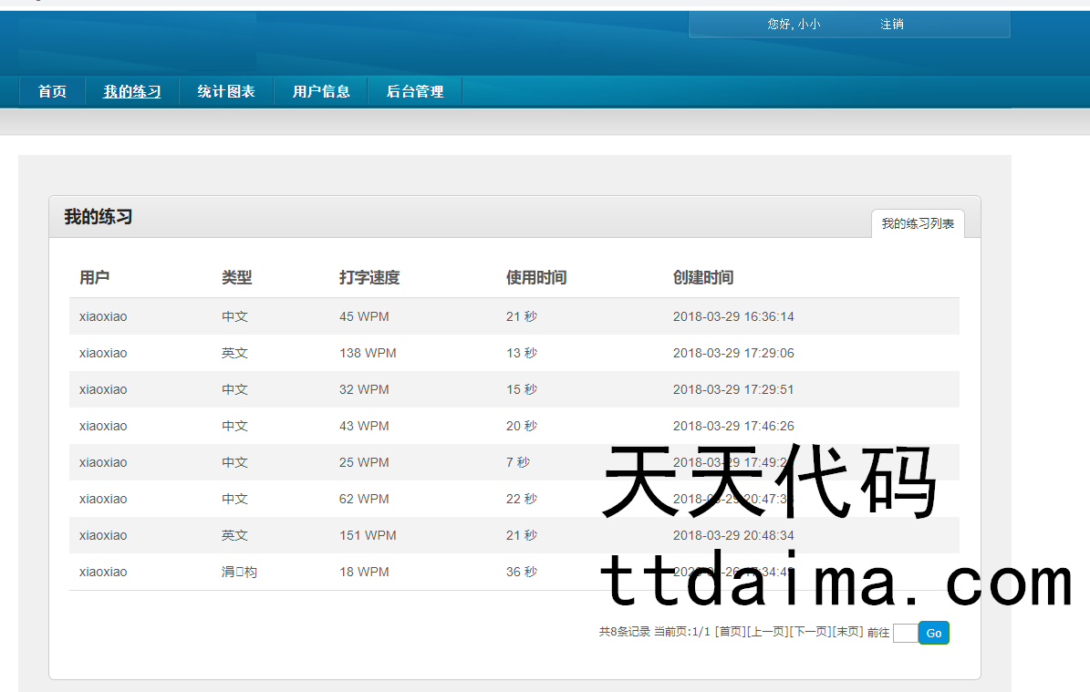Click the [首页] pagination link
Viewport: 1090px width, 692px height.
point(730,633)
